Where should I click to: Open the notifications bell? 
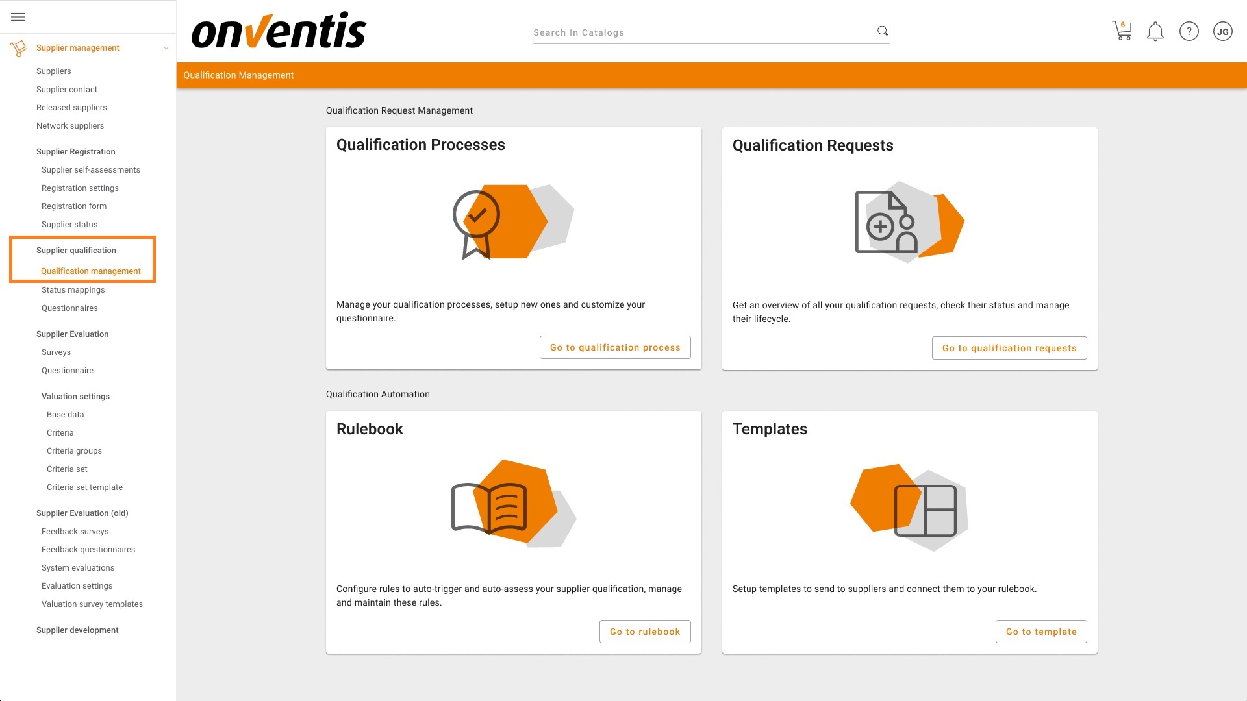1155,31
